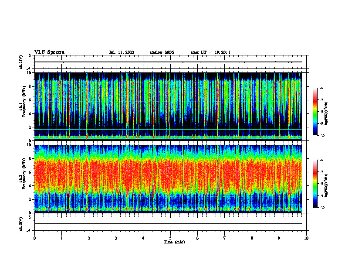
Task: Click the "-6" tick on ch.1 color bar
Action: (x=321, y=88)
